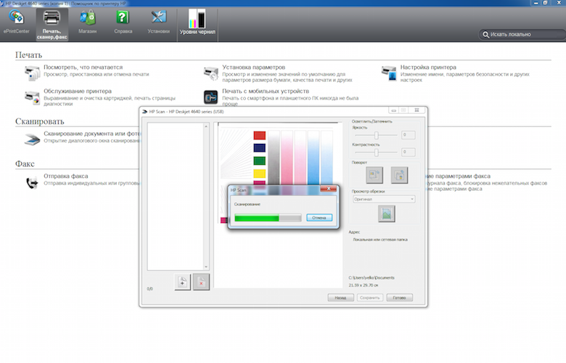
Task: Click the C:\Users documents path text
Action: (x=372, y=278)
